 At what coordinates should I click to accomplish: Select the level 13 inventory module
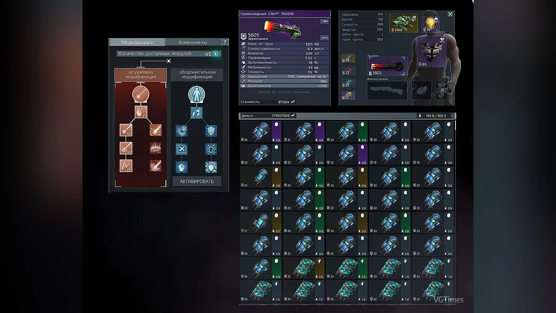pyautogui.click(x=260, y=177)
